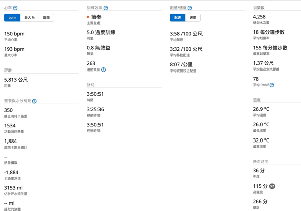Click the 115 分 vigorous intensity minutes
The width and height of the screenshot is (301, 211).
coord(260,186)
